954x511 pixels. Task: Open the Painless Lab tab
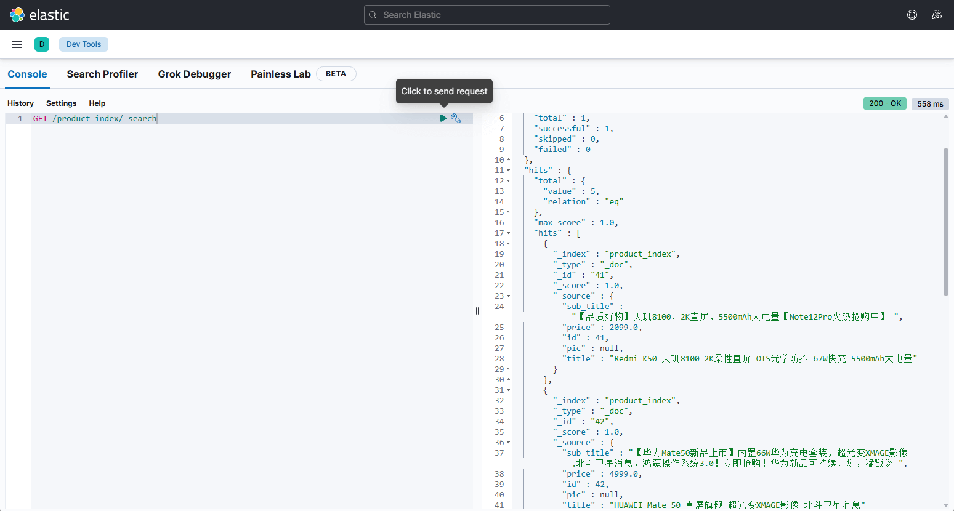point(280,74)
